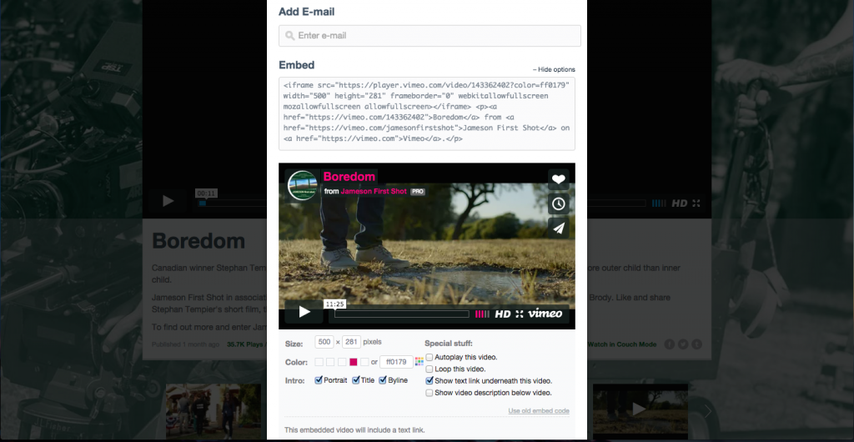The height and width of the screenshot is (442, 854).
Task: Adjust volume bars in preview player
Action: [x=482, y=314]
